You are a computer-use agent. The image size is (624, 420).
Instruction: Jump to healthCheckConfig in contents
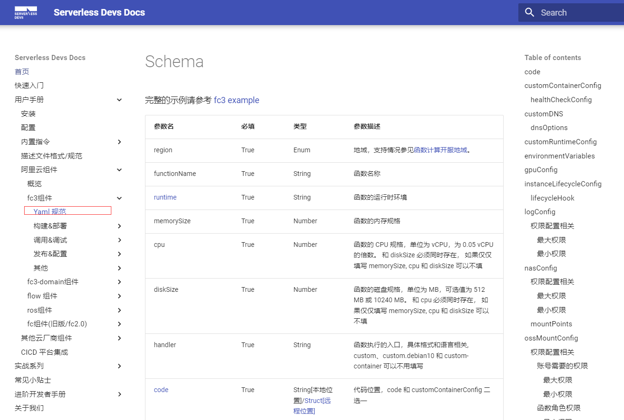[x=561, y=100]
